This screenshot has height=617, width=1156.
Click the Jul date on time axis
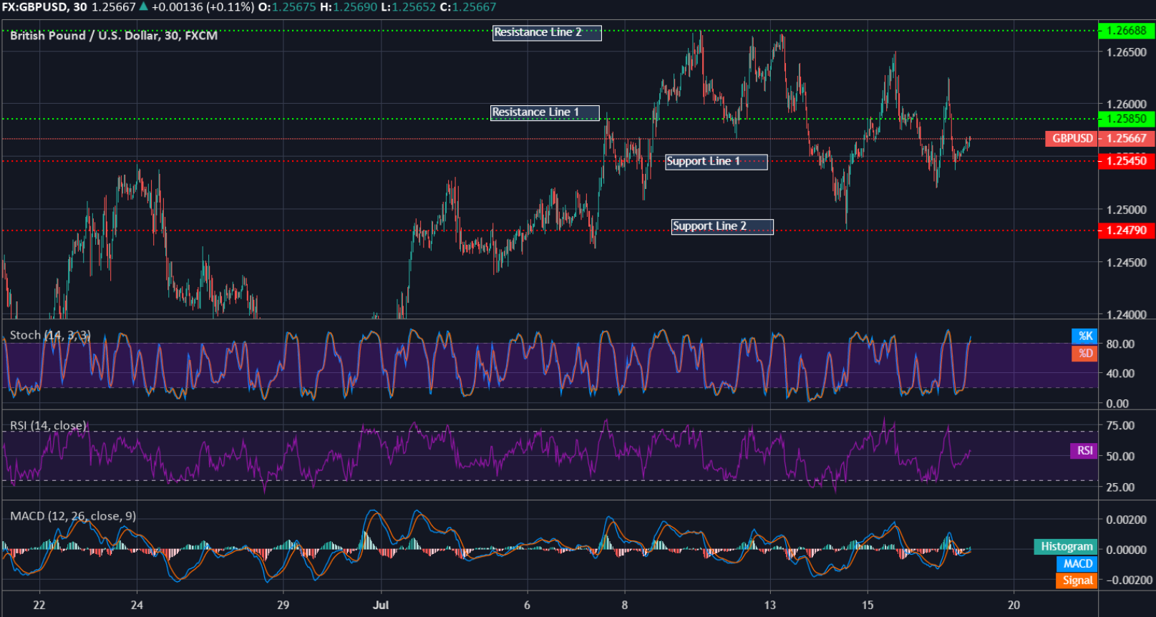click(381, 606)
